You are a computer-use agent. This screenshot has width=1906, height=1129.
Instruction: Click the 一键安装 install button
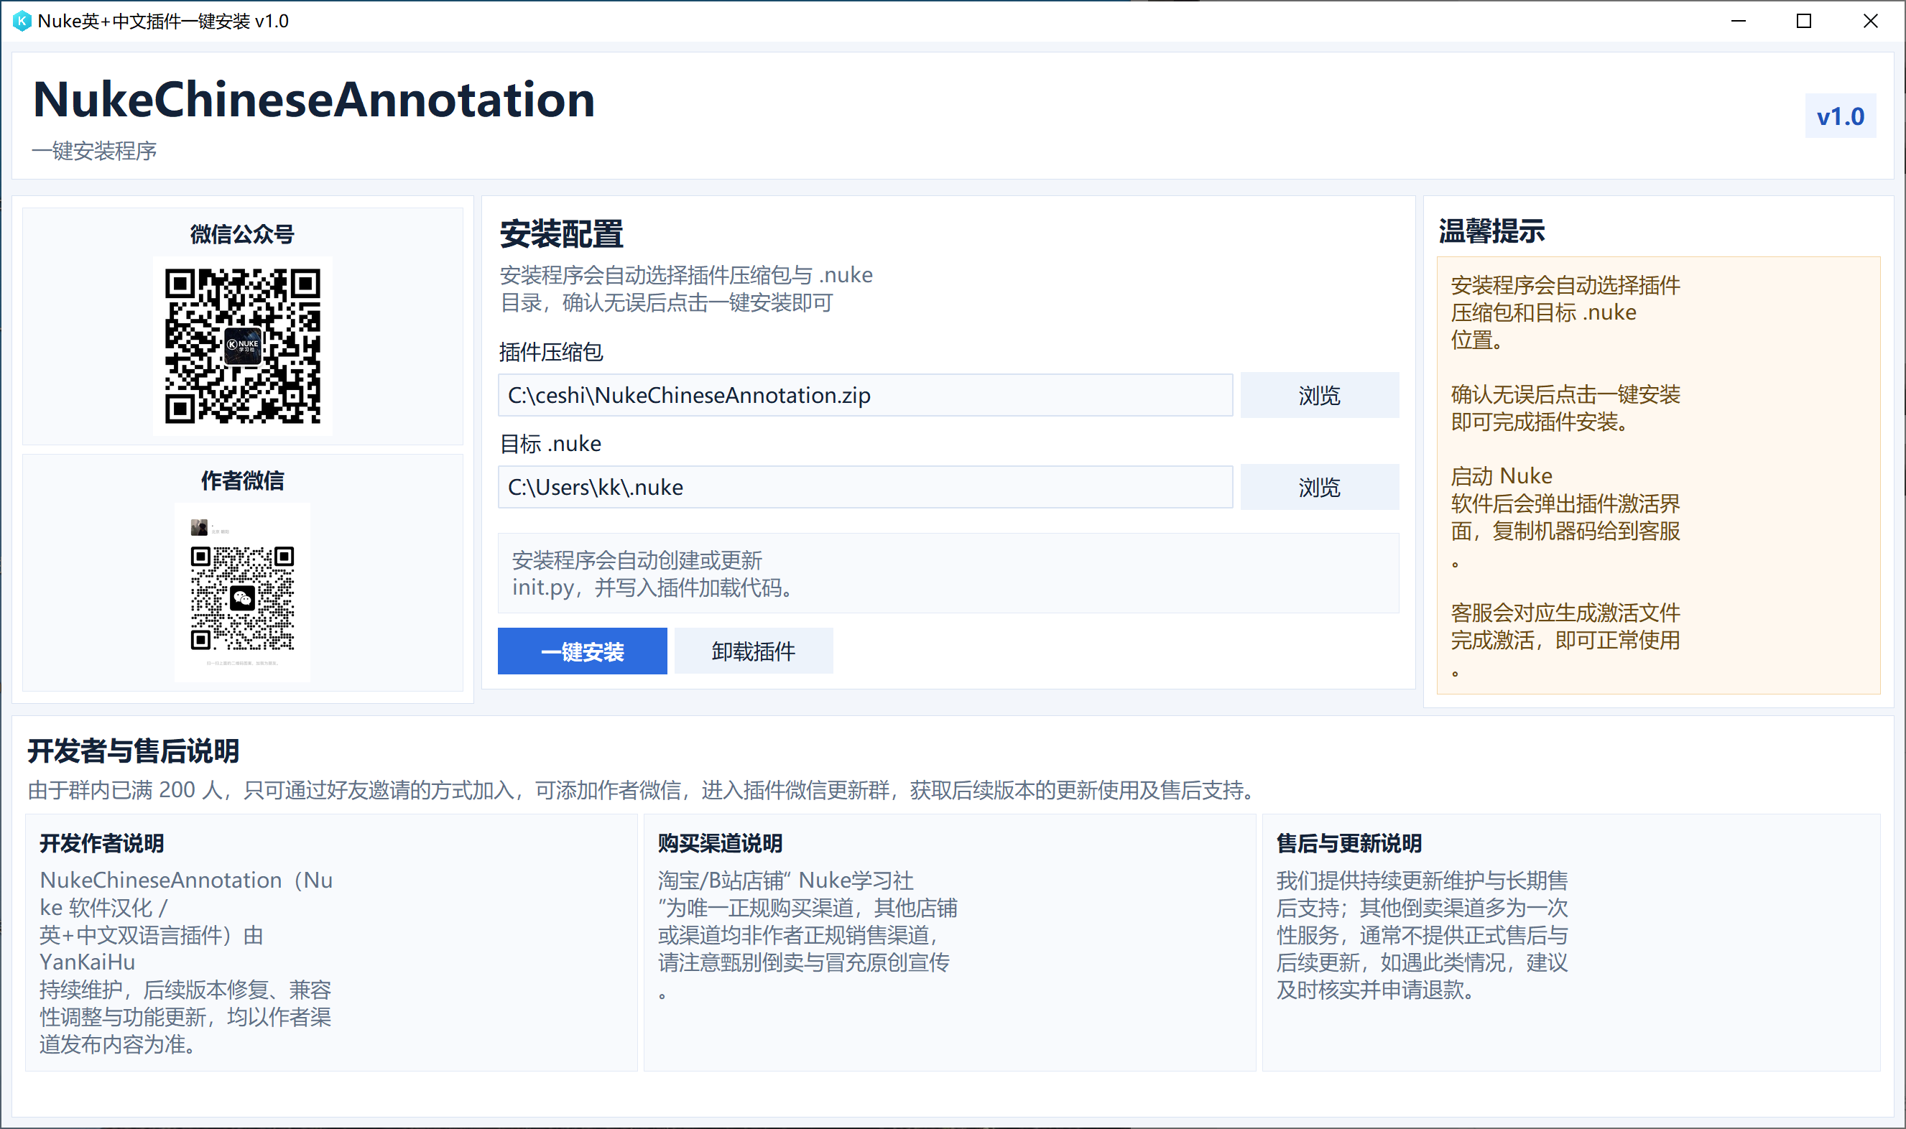[582, 651]
